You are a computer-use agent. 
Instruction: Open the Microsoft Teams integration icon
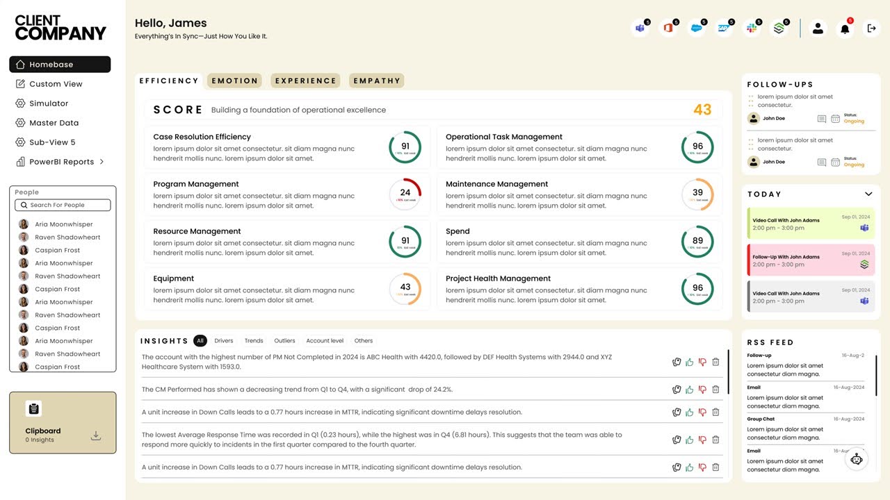pos(640,28)
